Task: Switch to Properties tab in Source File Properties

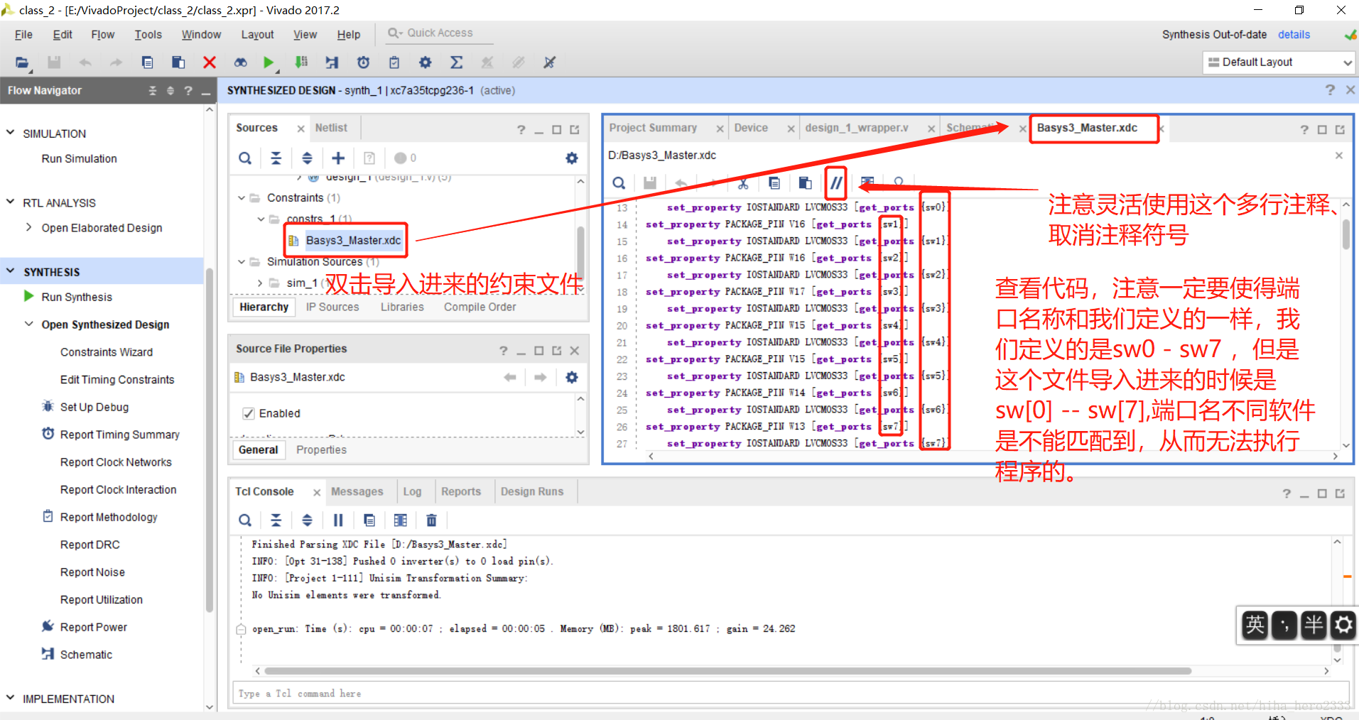Action: point(321,449)
